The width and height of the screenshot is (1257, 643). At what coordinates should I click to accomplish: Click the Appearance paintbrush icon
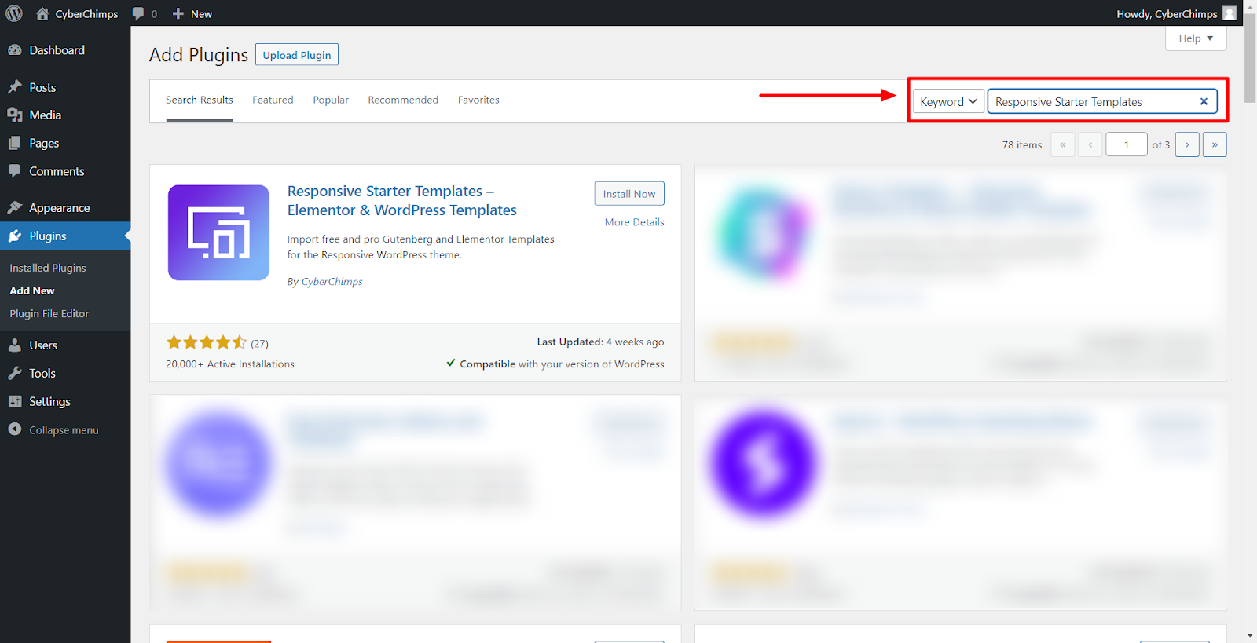15,208
